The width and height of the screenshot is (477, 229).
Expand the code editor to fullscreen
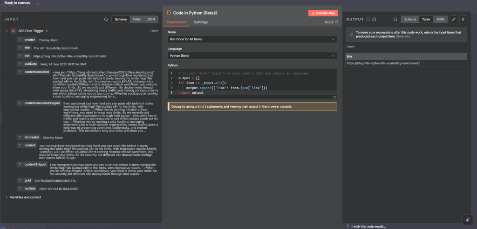pyautogui.click(x=334, y=97)
